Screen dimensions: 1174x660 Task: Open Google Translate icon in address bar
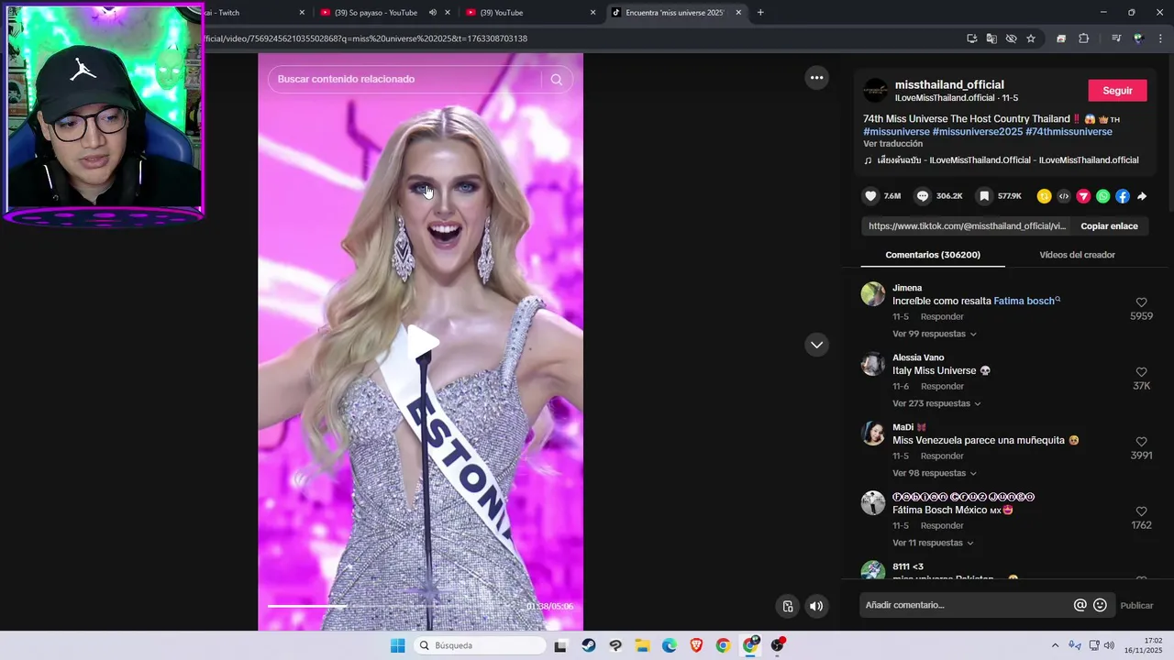tap(991, 38)
